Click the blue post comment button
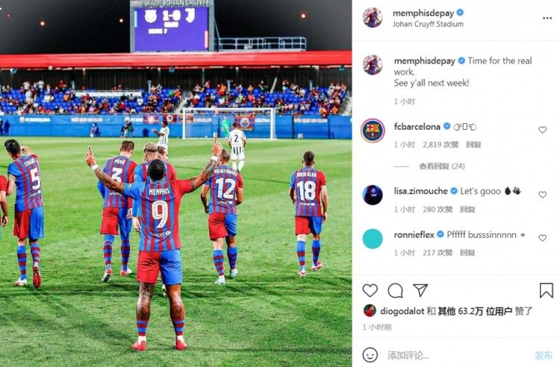The height and width of the screenshot is (367, 560). [x=544, y=355]
